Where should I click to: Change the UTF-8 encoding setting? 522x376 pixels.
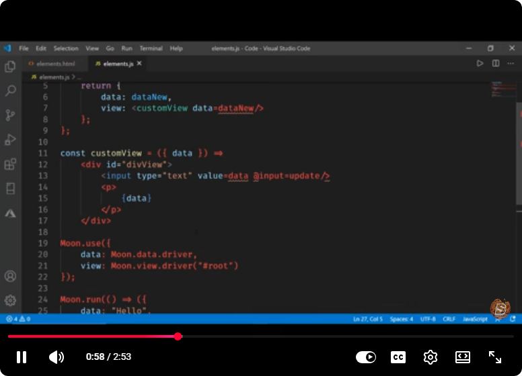point(428,319)
